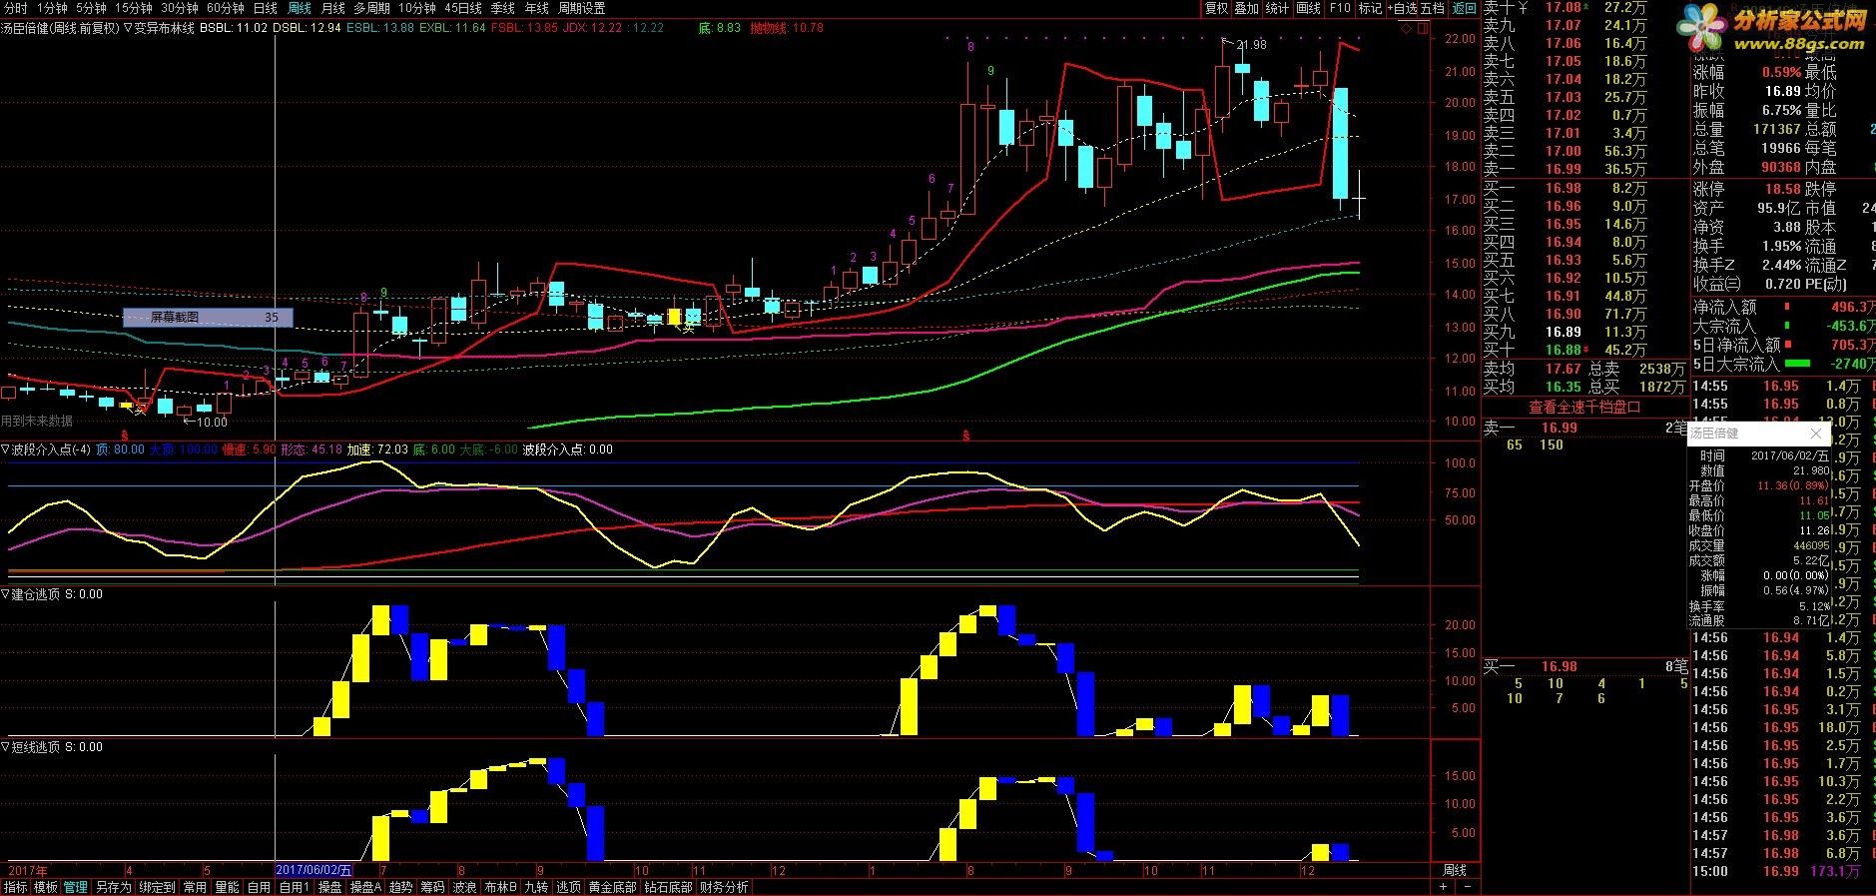Switch to the 分时 intraday chart

15,8
